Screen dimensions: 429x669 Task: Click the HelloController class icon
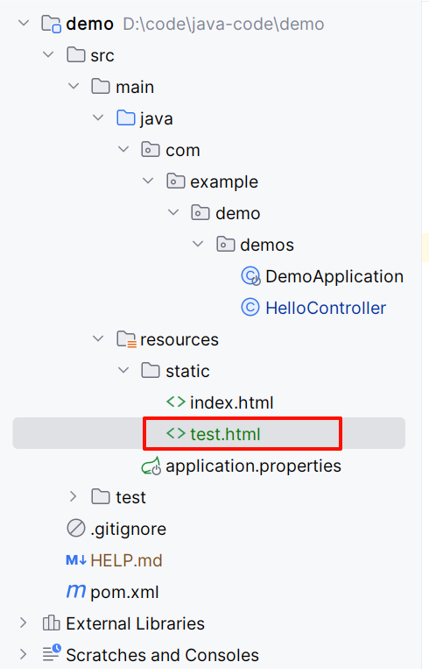coord(250,308)
